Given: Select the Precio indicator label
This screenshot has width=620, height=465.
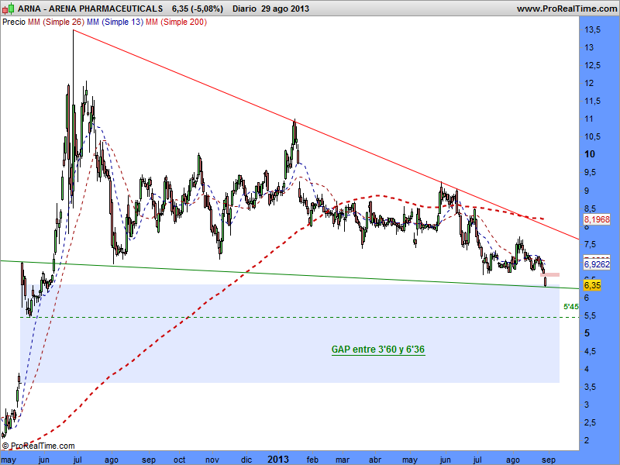Looking at the screenshot, I should (x=14, y=22).
